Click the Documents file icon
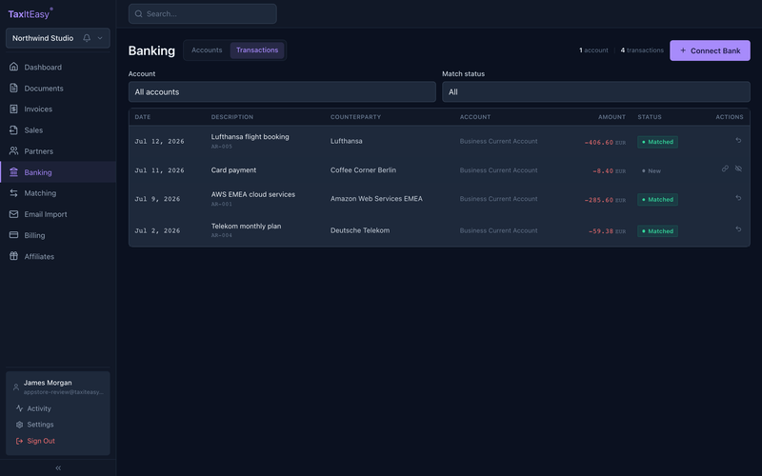 pos(13,88)
